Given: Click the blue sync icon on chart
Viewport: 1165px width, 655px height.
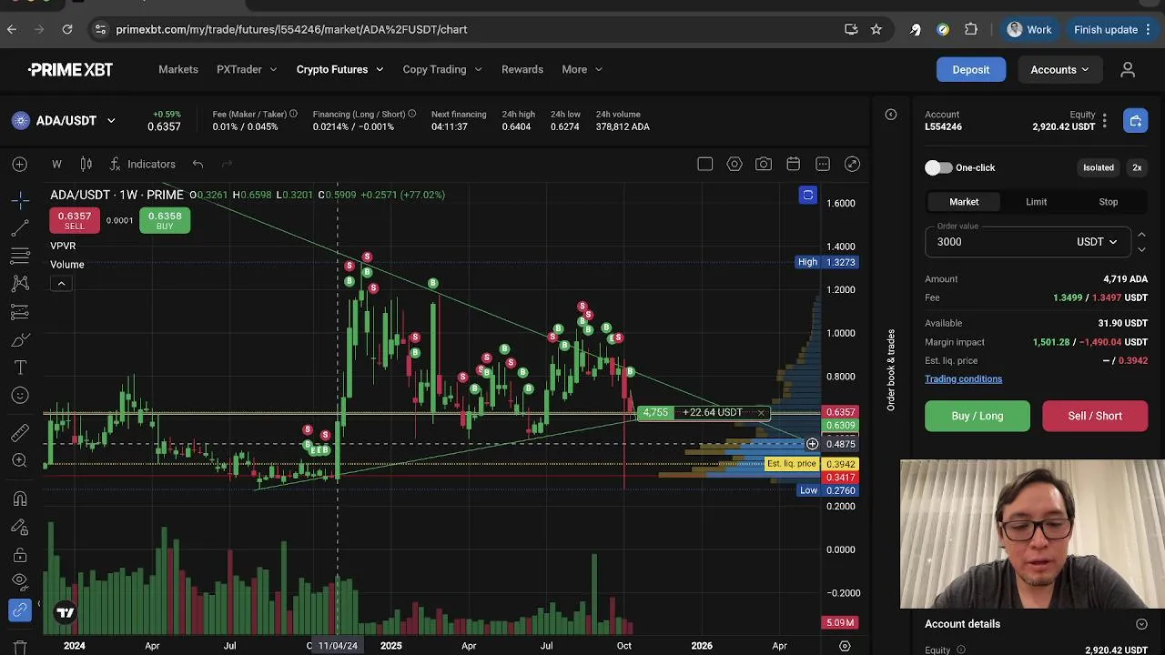Looking at the screenshot, I should [807, 195].
